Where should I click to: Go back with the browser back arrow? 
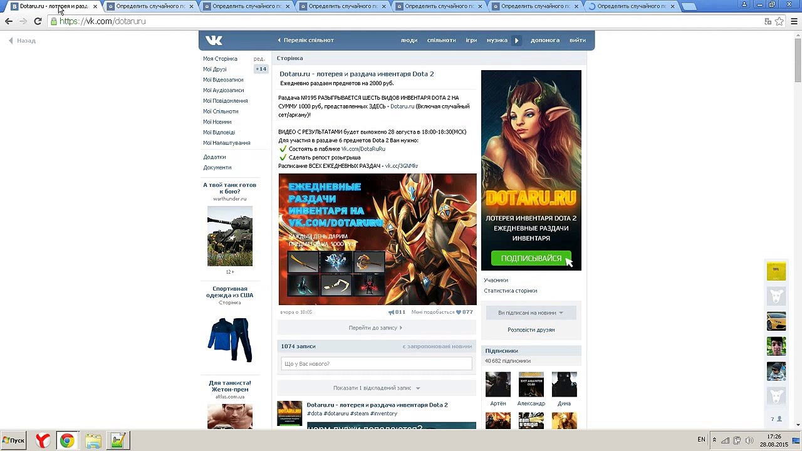pyautogui.click(x=9, y=21)
